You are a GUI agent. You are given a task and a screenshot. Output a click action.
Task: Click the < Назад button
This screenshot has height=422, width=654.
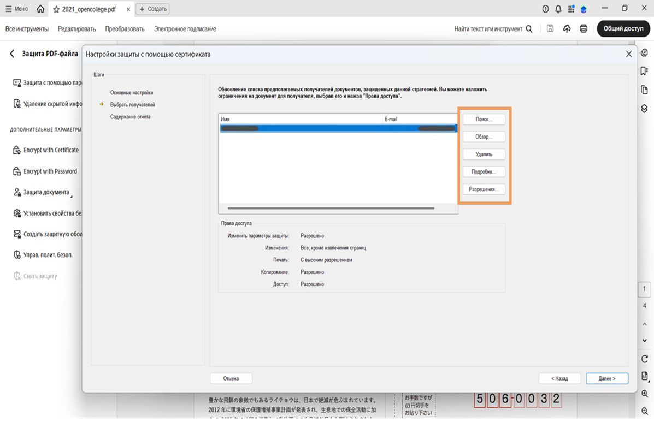(x=559, y=378)
